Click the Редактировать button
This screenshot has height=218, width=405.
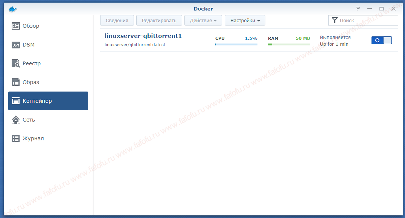pos(159,20)
